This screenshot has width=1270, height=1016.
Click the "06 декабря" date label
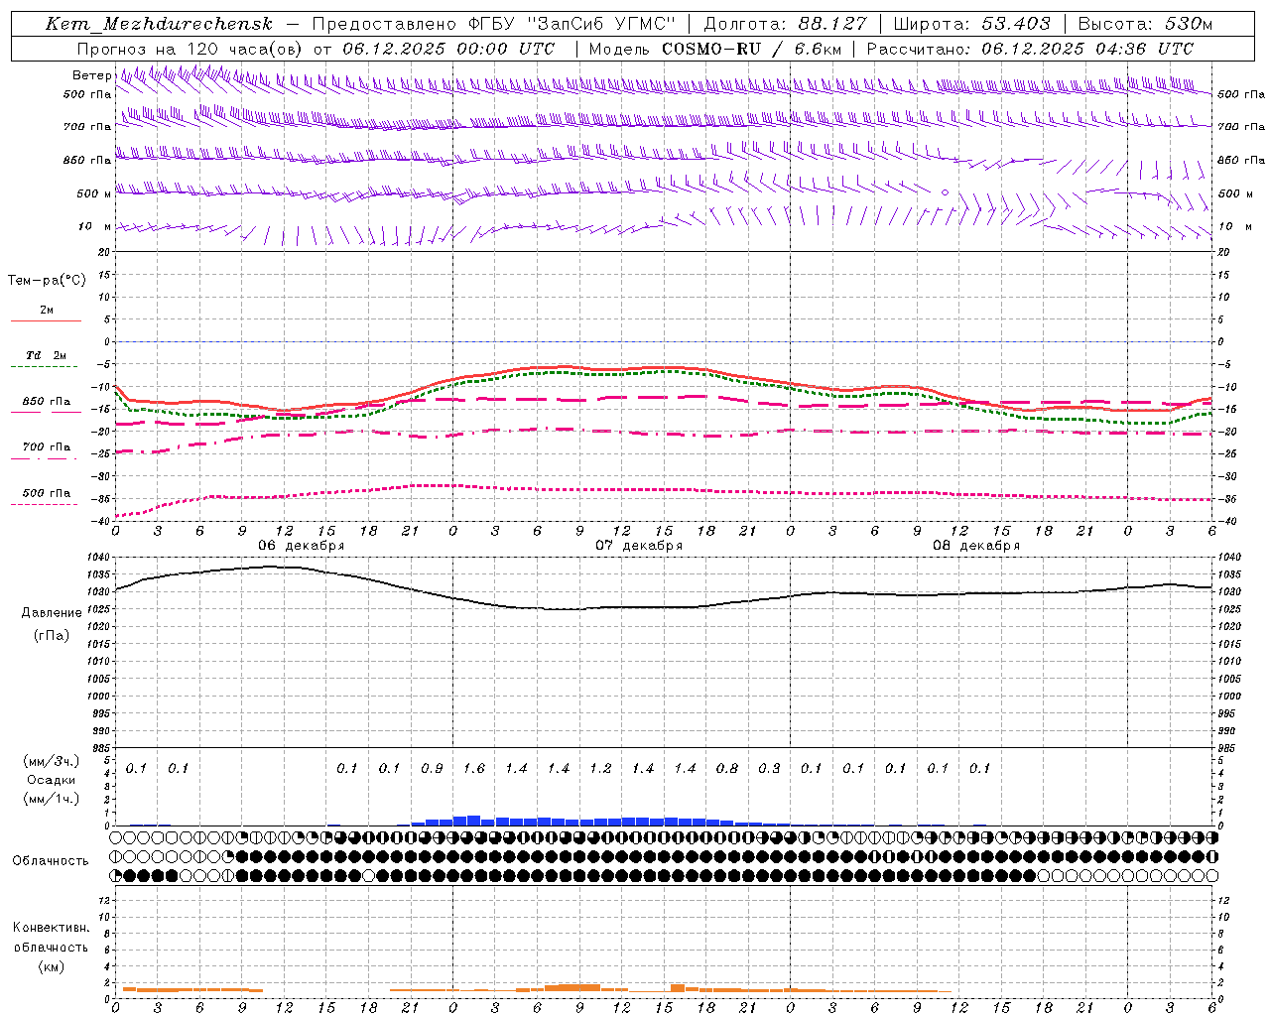[302, 546]
